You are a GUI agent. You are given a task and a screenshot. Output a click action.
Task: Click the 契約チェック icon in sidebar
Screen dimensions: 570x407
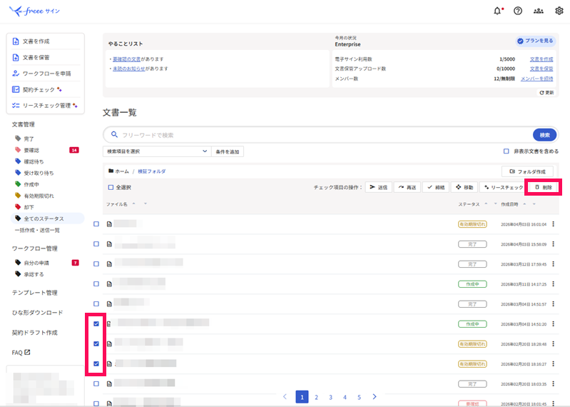(16, 89)
